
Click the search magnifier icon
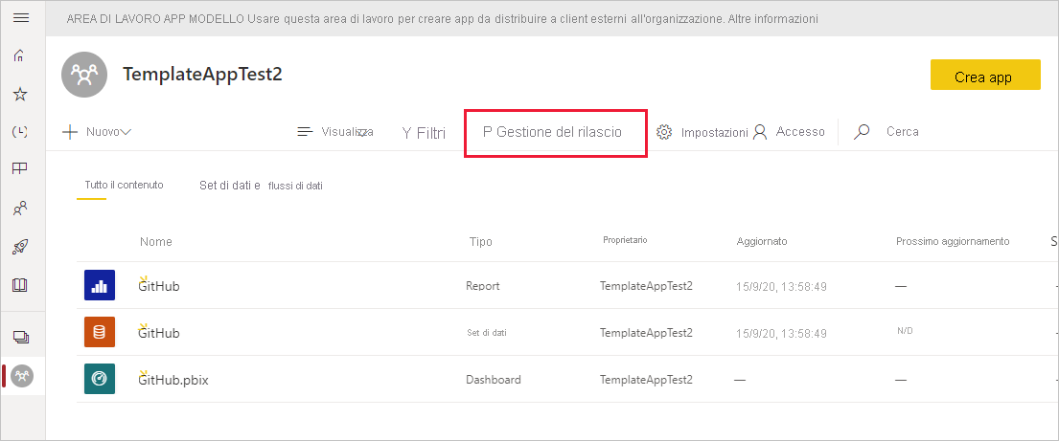coord(862,132)
